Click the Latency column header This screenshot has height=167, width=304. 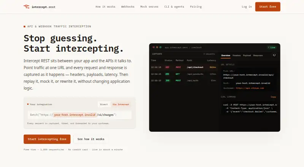click(211, 60)
